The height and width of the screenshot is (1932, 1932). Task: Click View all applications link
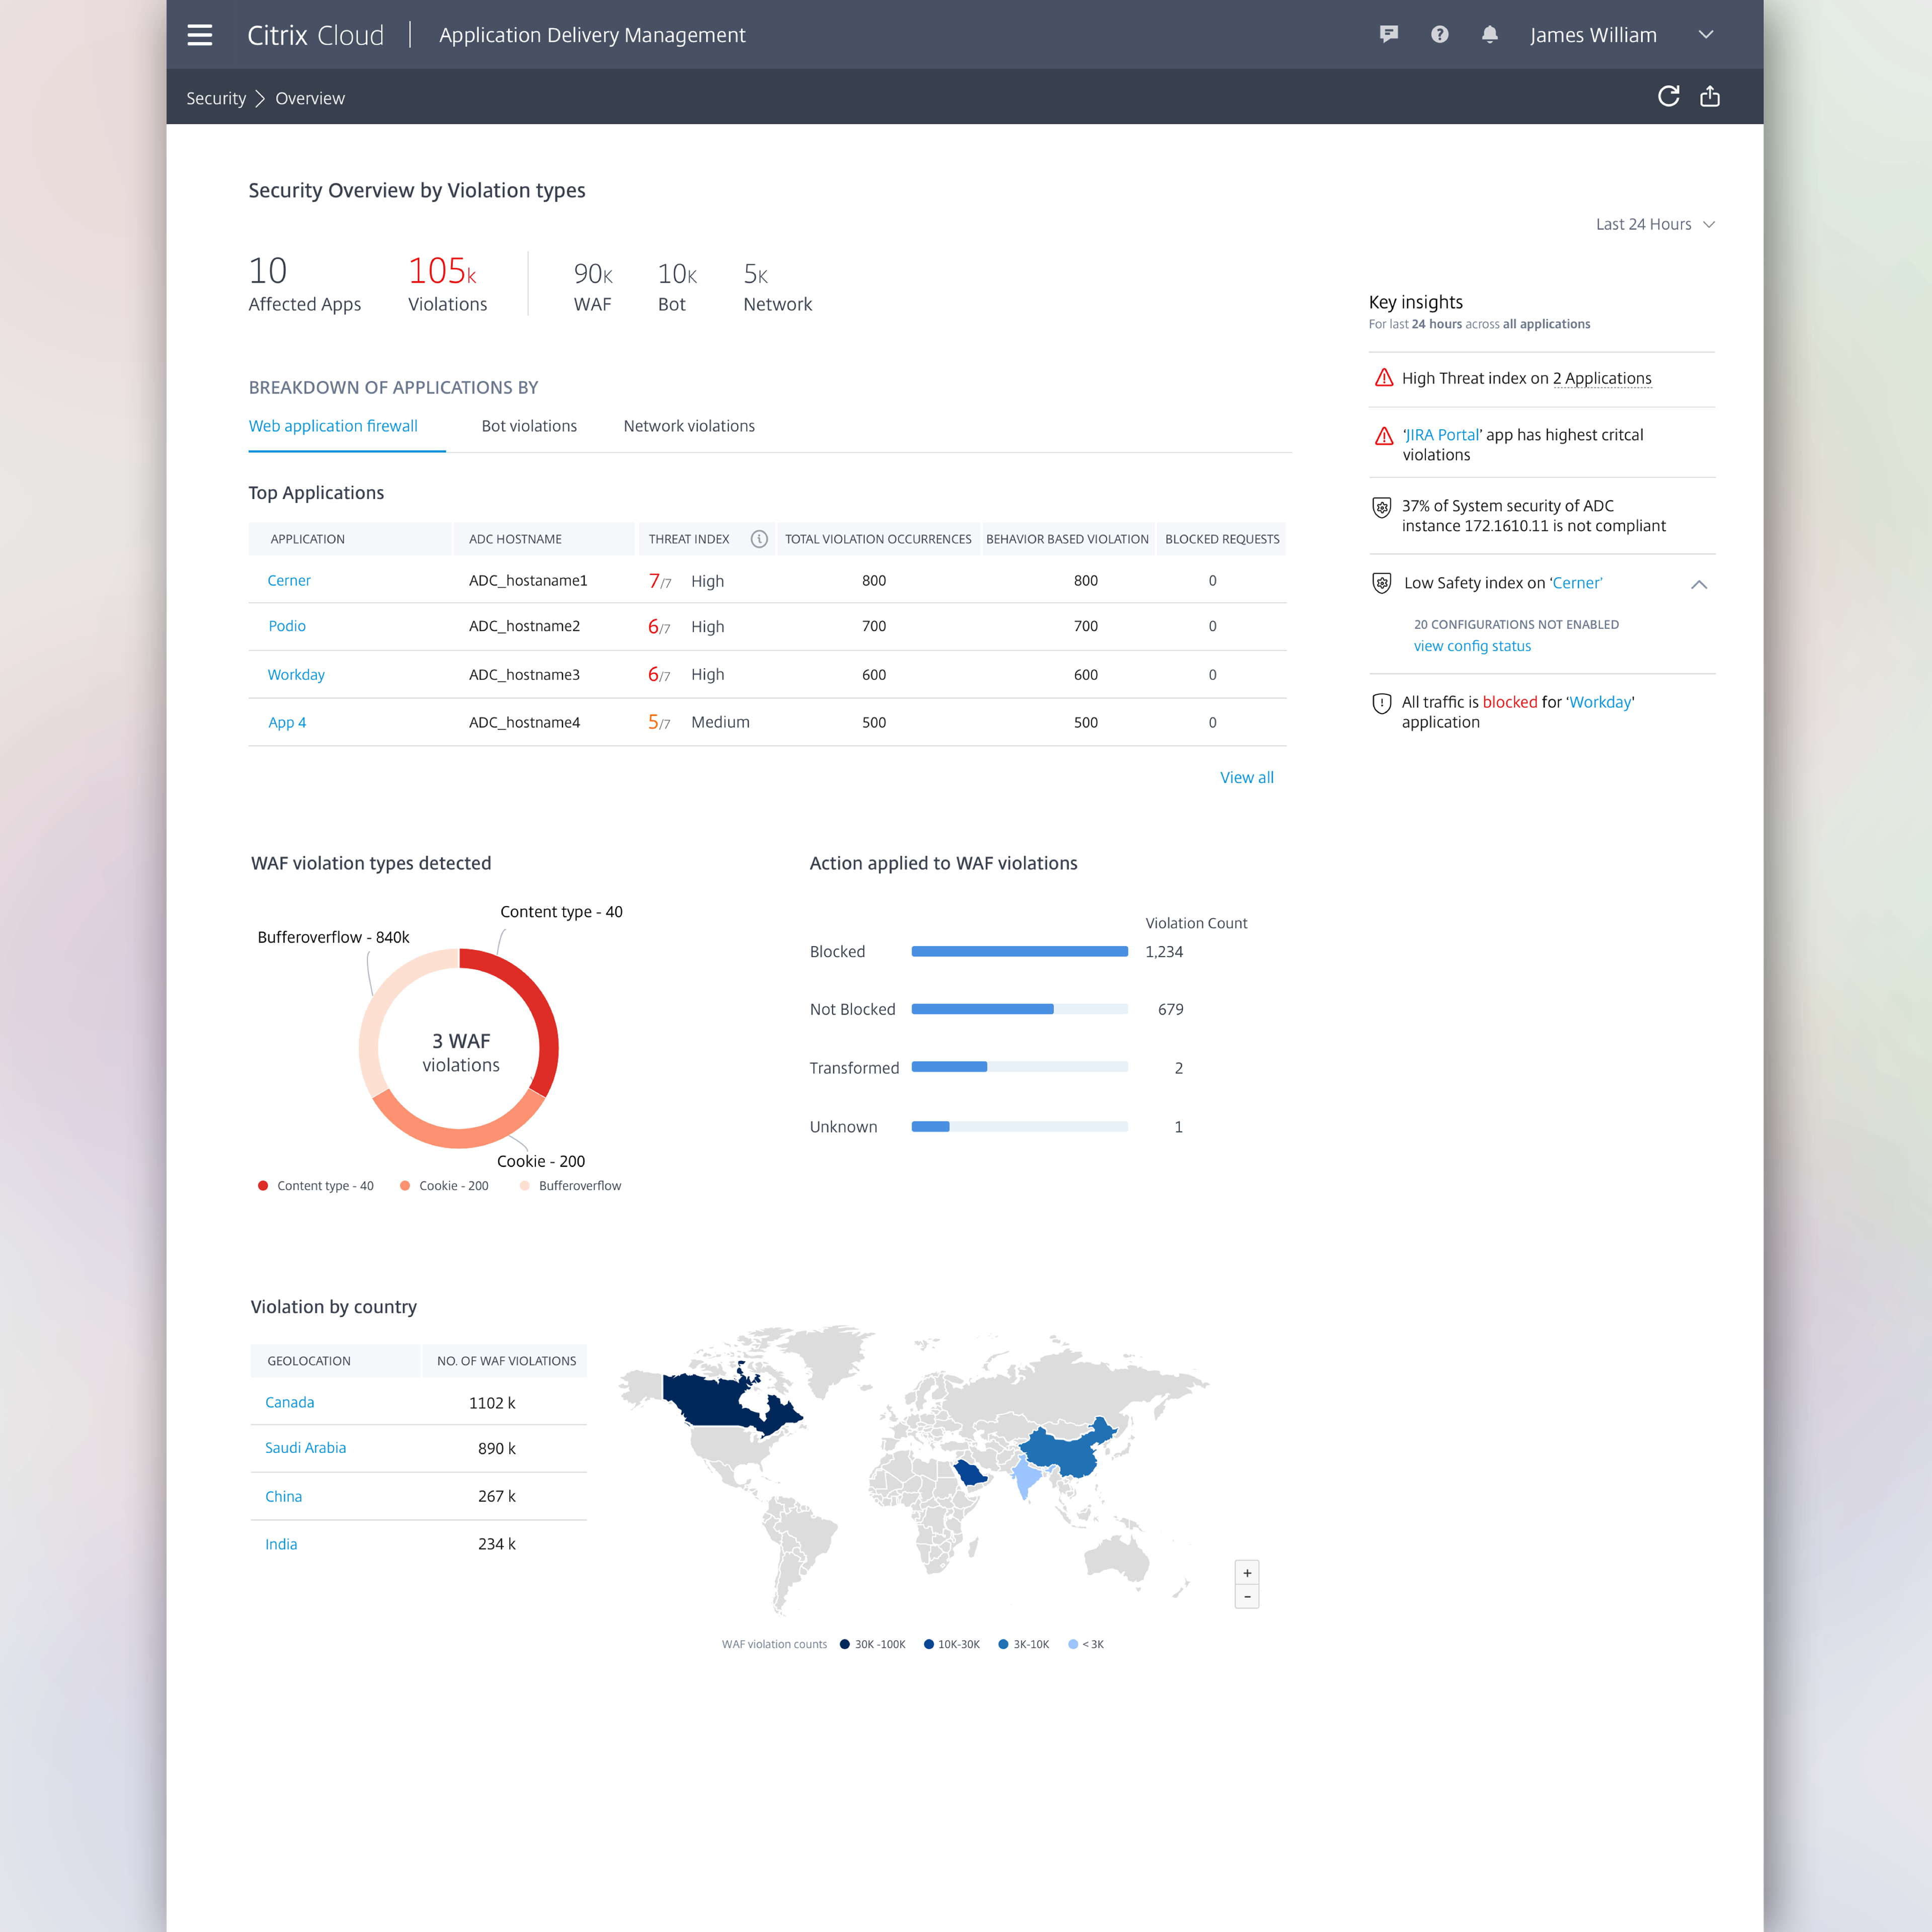pyautogui.click(x=1246, y=777)
